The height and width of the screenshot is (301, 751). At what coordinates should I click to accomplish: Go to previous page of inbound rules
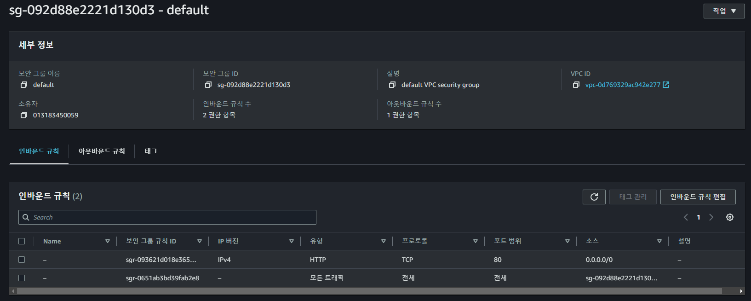(x=686, y=217)
